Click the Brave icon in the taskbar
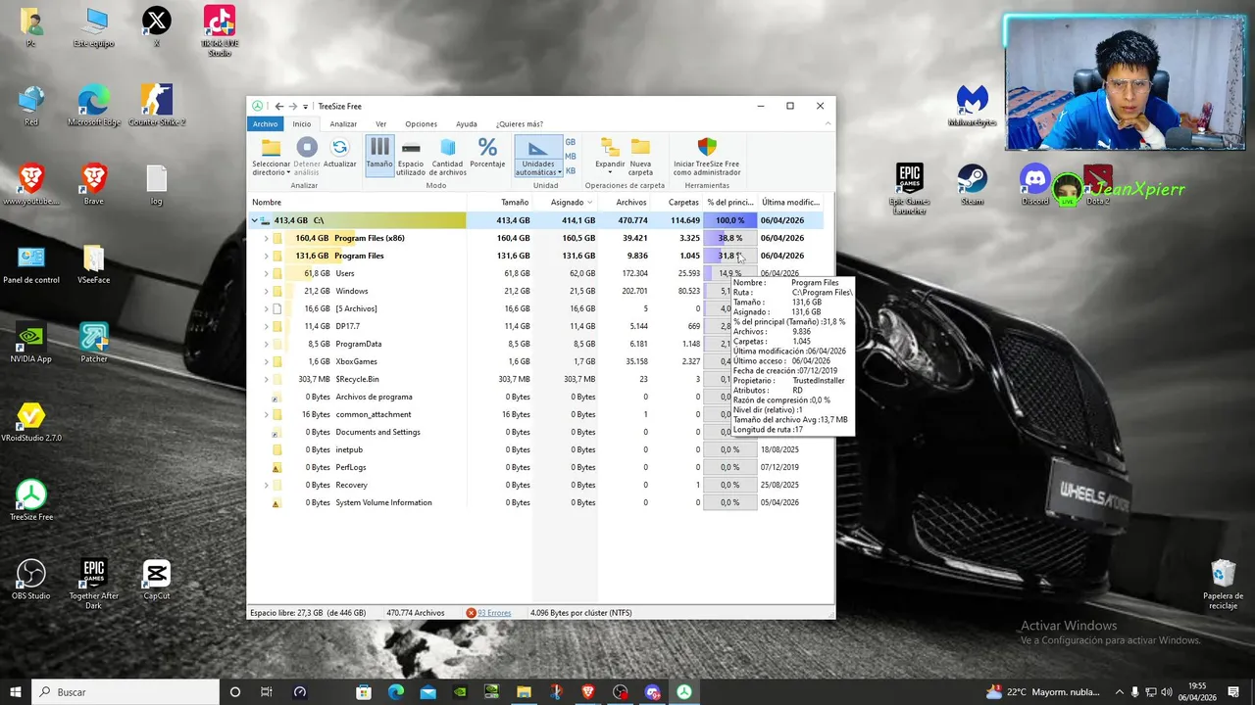Image resolution: width=1255 pixels, height=705 pixels. 588,692
